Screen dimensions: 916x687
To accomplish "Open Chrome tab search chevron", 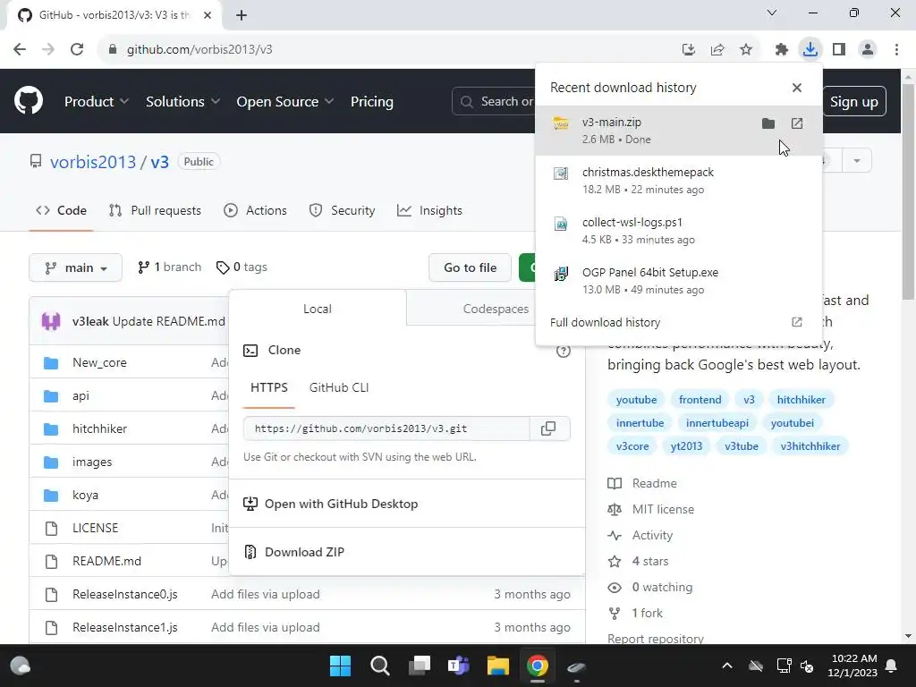I will 772,13.
